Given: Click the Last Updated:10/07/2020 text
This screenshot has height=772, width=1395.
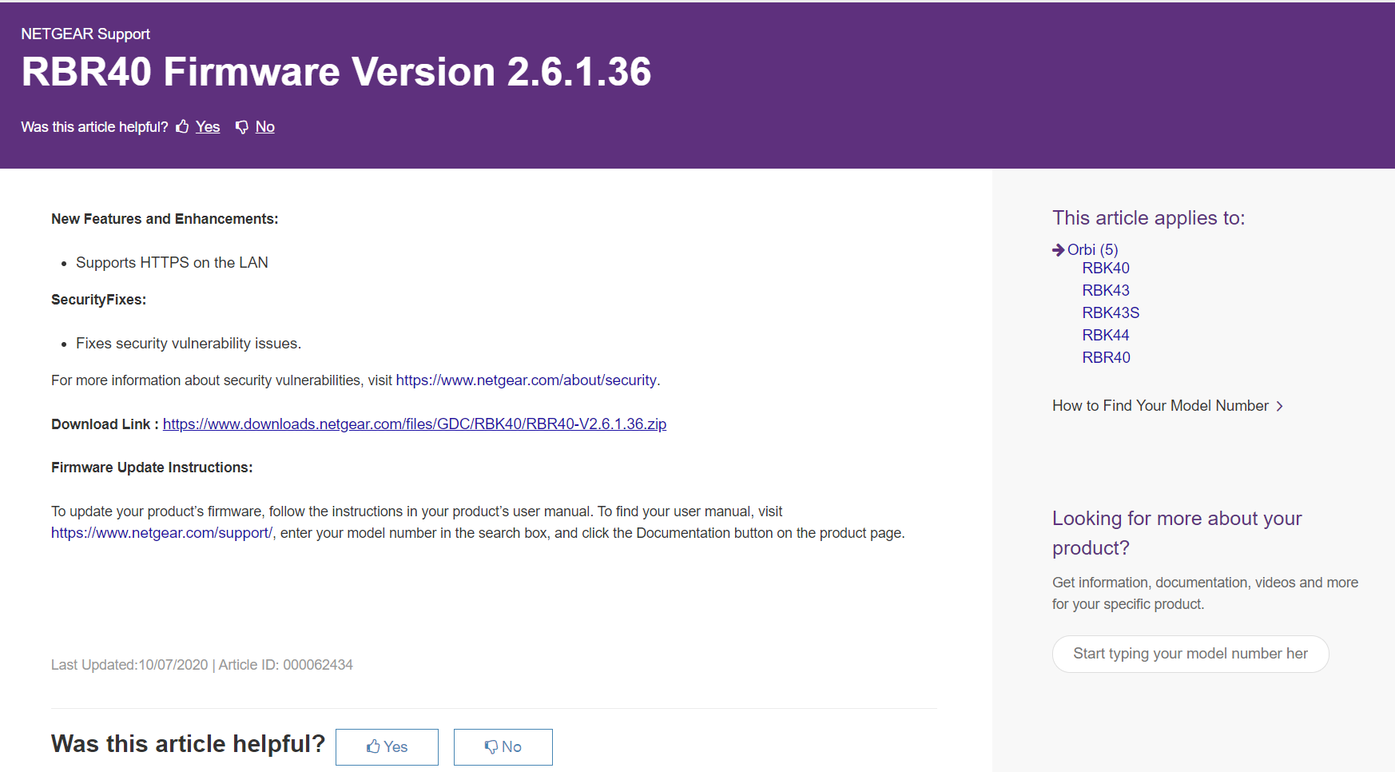Looking at the screenshot, I should click(x=129, y=665).
